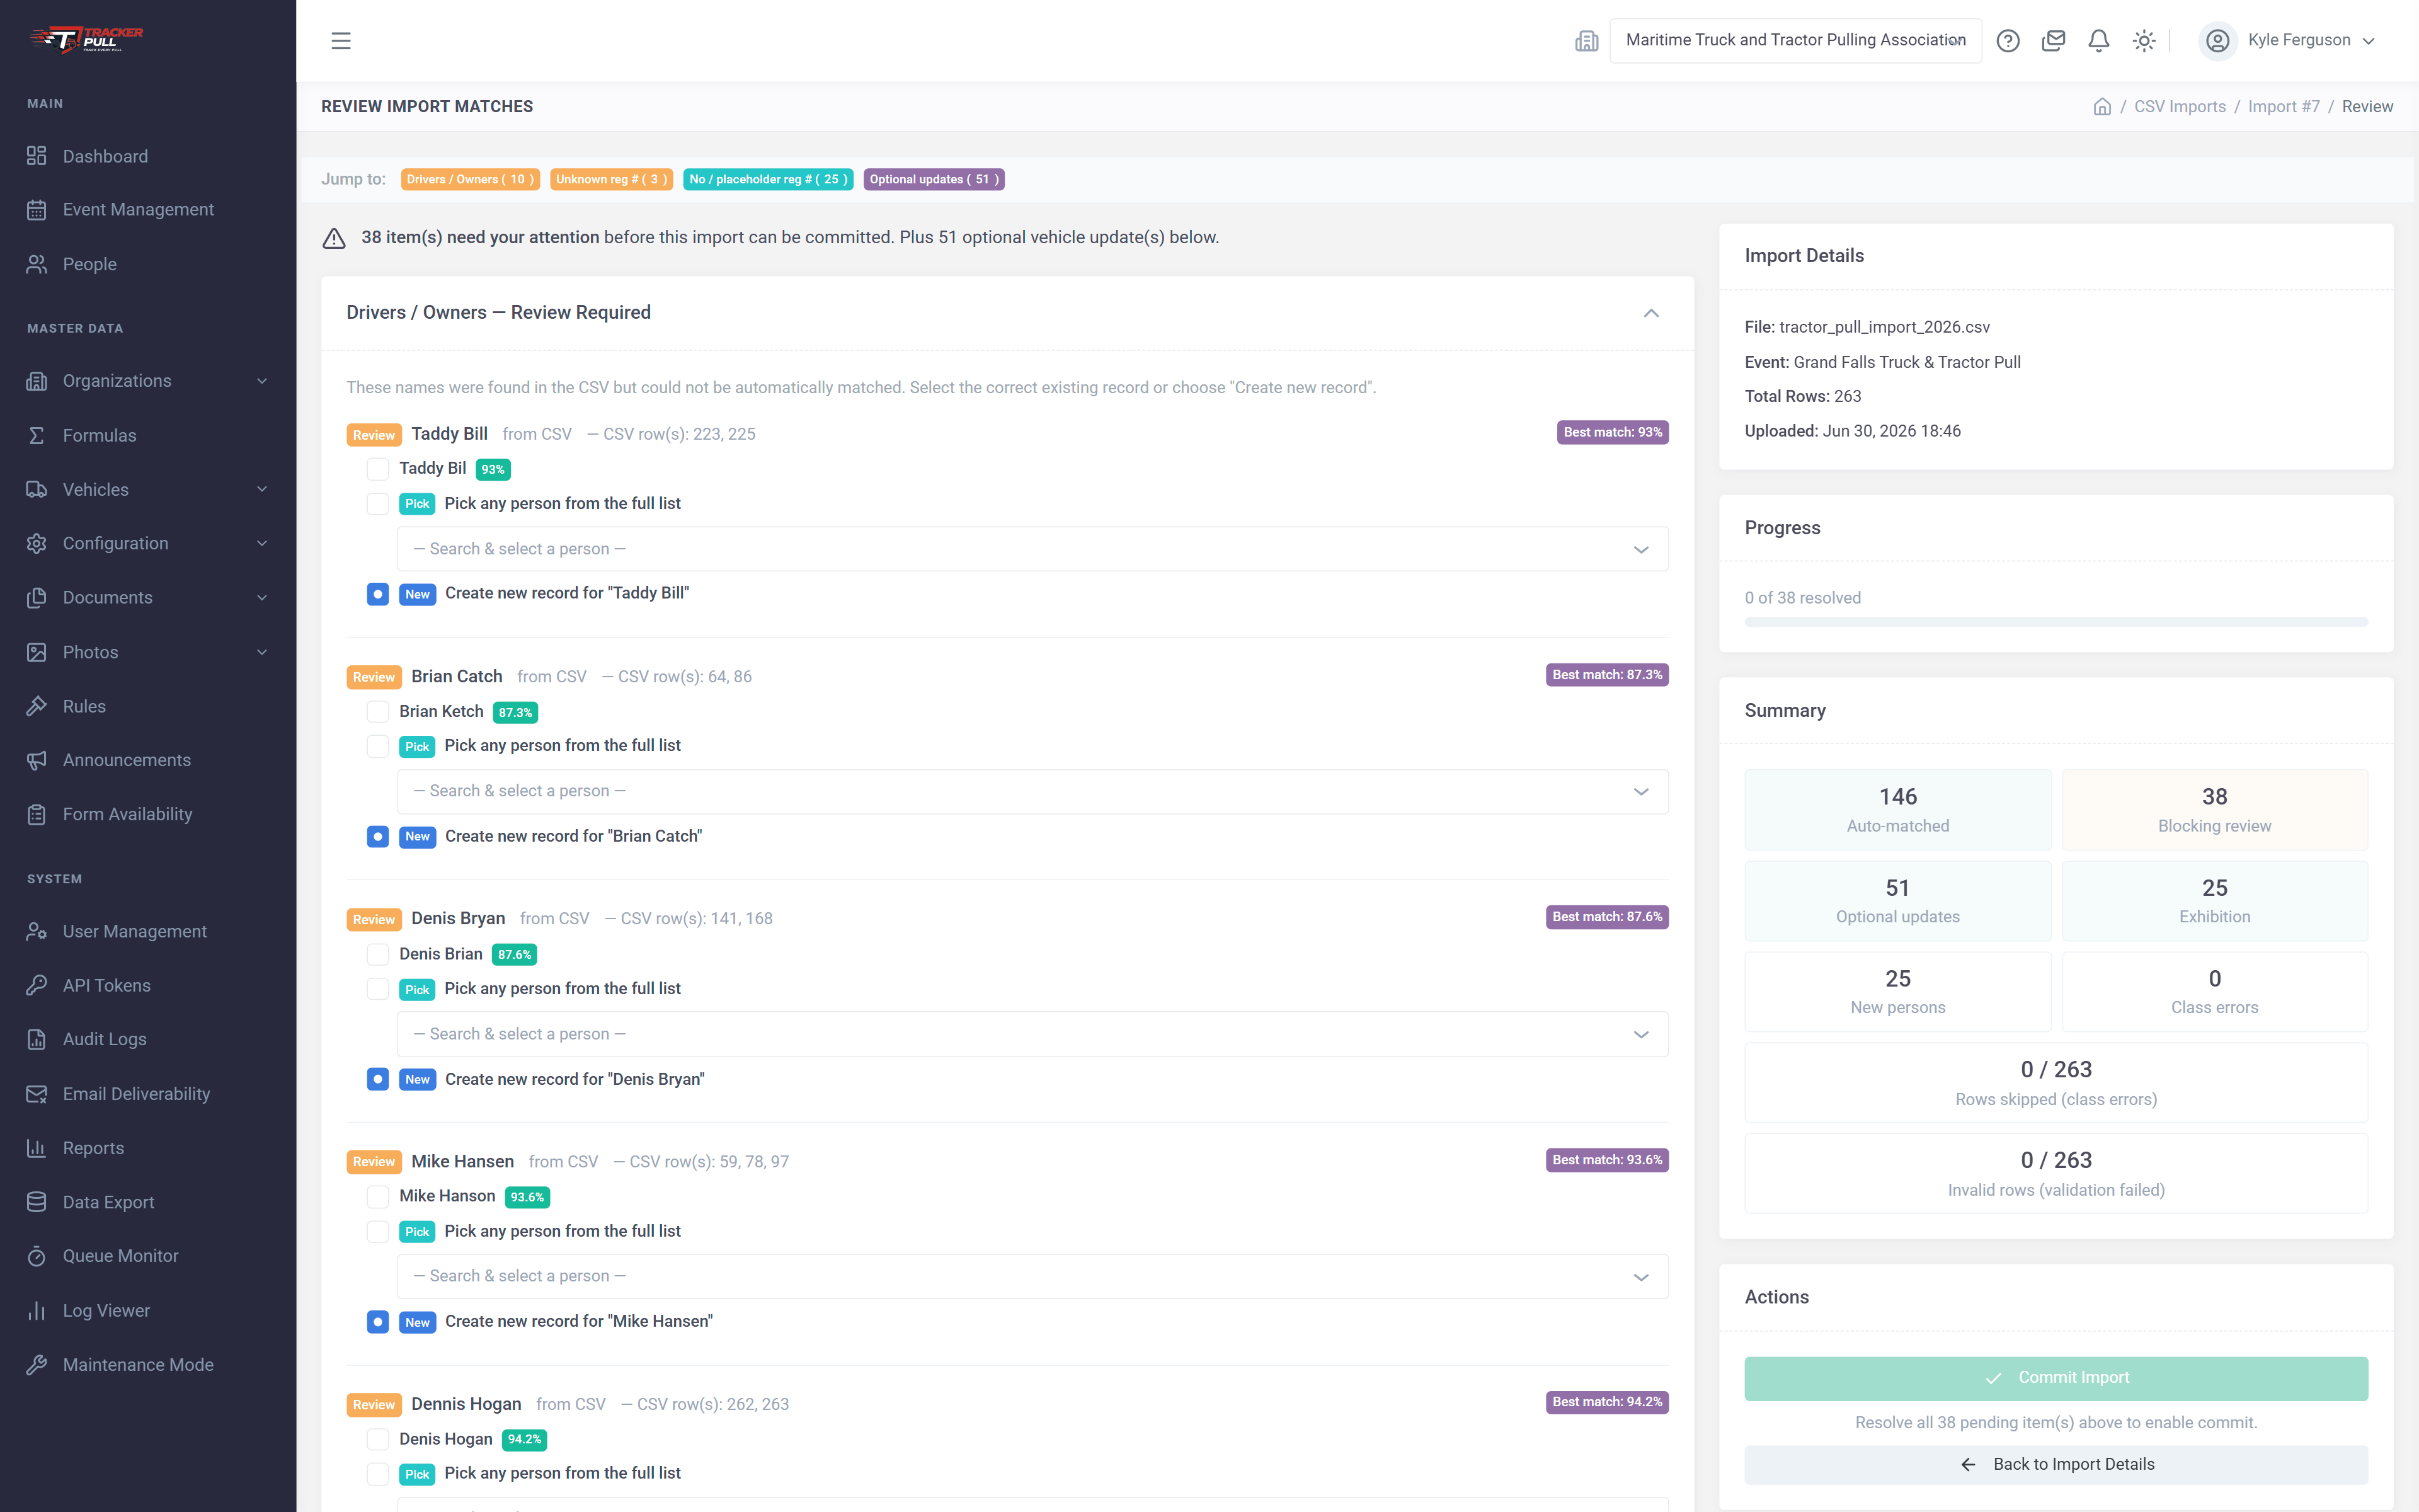Click the user avatar icon

(x=2217, y=41)
